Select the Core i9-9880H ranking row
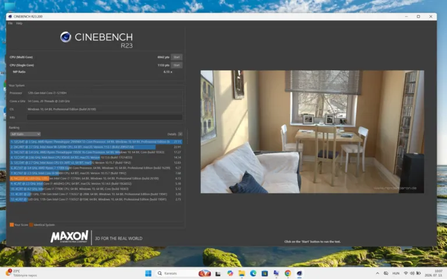 (96, 173)
